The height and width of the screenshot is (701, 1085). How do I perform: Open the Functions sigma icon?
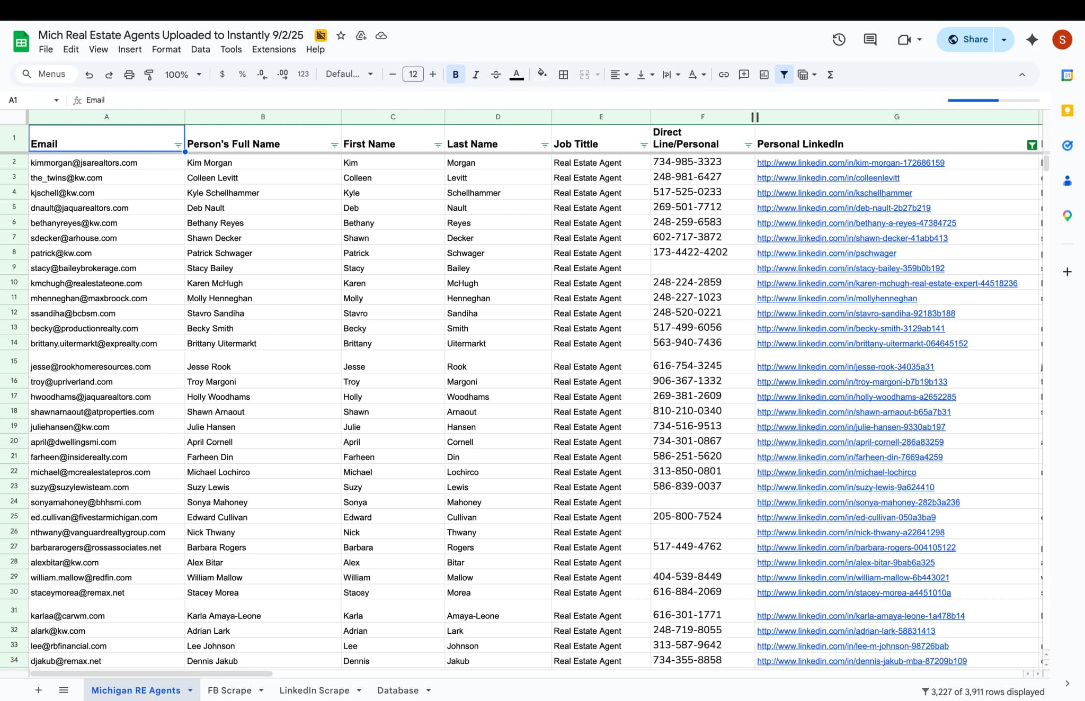[x=830, y=75]
